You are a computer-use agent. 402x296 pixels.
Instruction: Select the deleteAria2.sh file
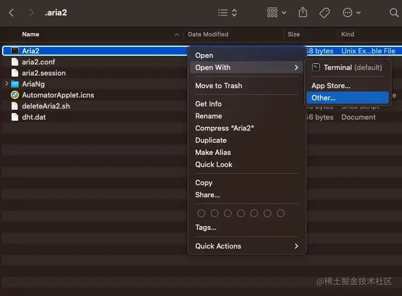coord(46,106)
